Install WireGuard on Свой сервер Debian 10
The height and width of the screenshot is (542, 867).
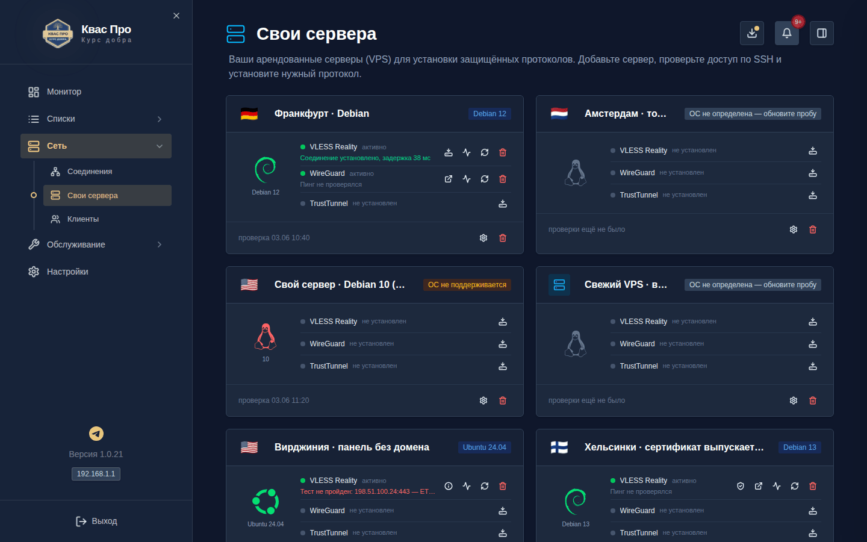pyautogui.click(x=503, y=344)
